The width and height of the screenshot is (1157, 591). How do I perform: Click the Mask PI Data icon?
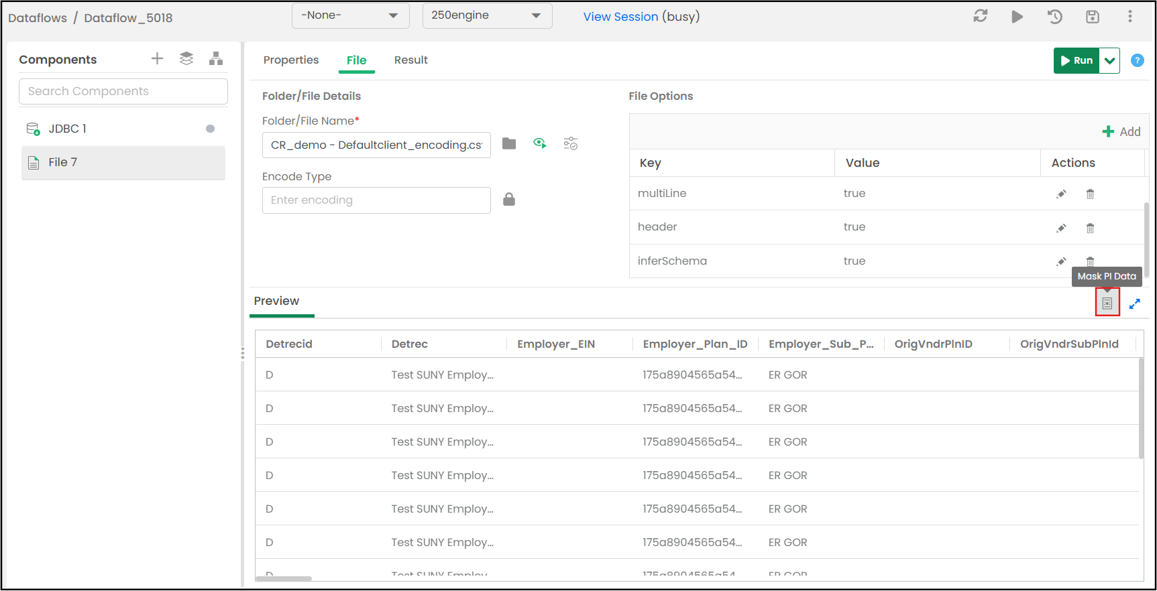coord(1107,304)
